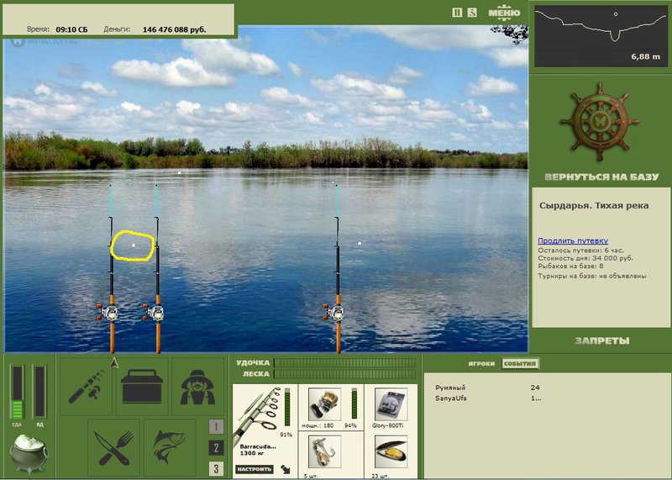Click the ship steering wheel icon
This screenshot has width=672, height=480.
click(x=600, y=122)
